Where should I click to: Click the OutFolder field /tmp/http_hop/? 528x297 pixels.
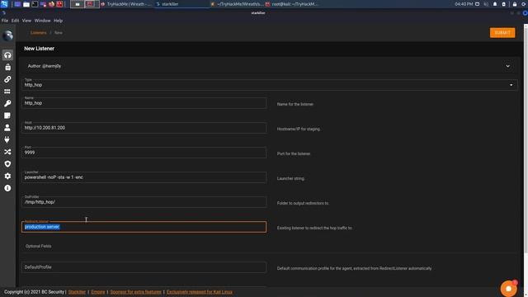[144, 202]
